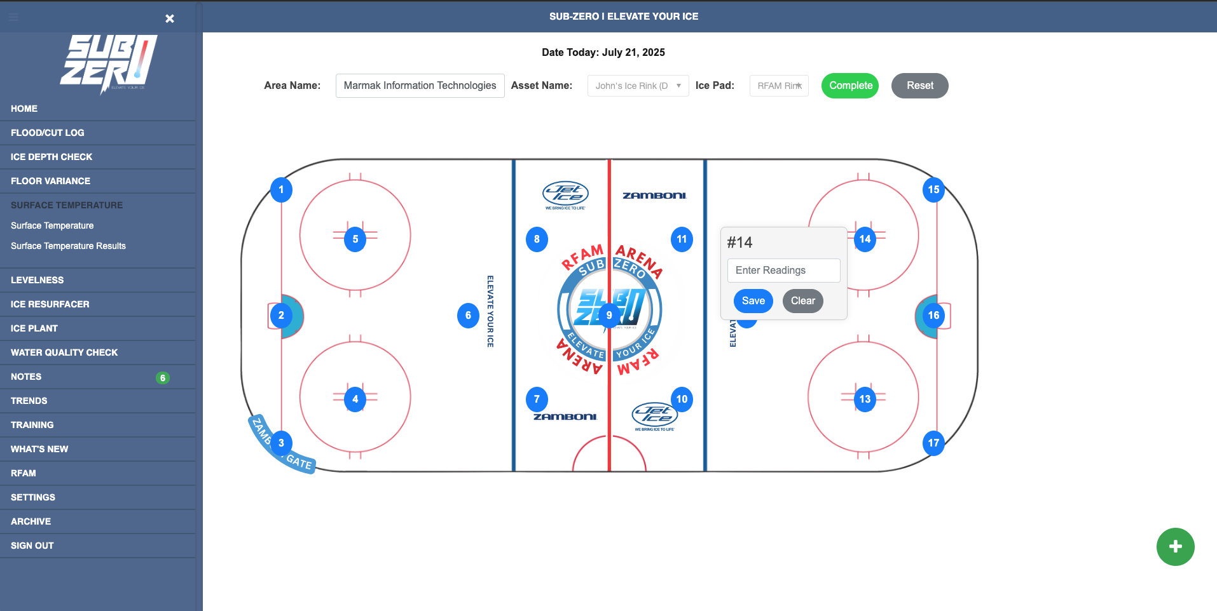Viewport: 1217px width, 611px height.
Task: Open Surface Temperature Results link
Action: (x=68, y=246)
